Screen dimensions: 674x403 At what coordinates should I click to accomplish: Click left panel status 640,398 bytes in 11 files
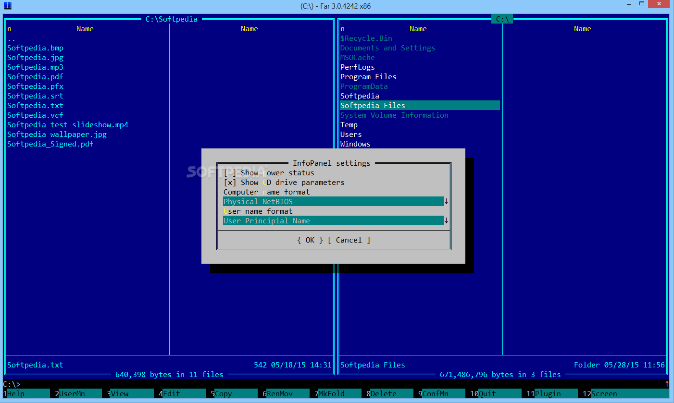pyautogui.click(x=169, y=375)
